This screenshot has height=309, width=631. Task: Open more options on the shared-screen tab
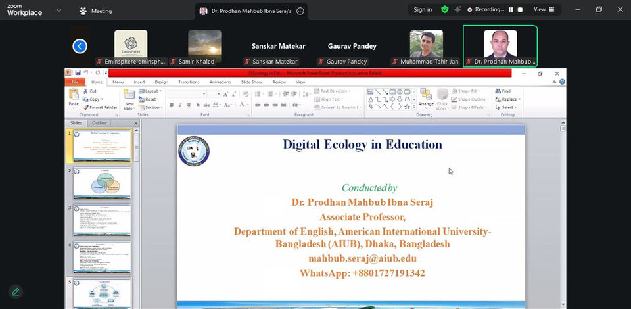coord(300,11)
